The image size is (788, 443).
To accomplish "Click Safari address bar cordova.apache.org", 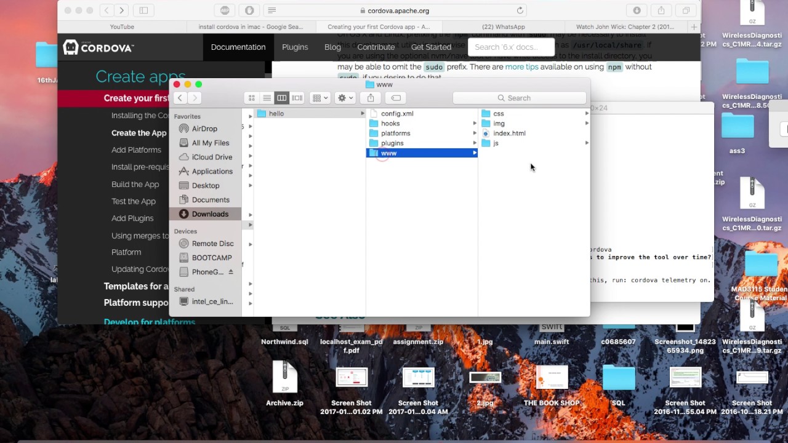I will pos(395,10).
